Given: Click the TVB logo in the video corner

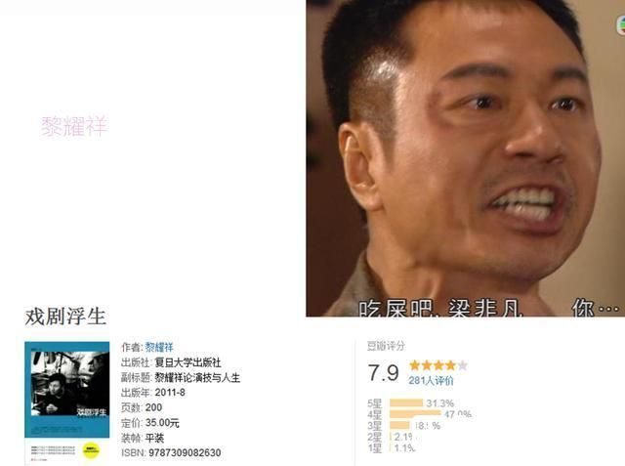Looking at the screenshot, I should tap(620, 25).
